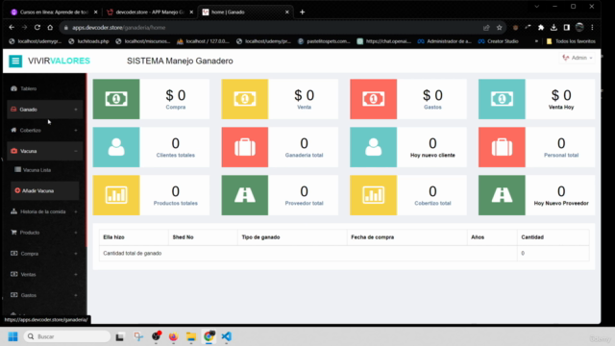The height and width of the screenshot is (346, 615).
Task: Click the Clientes totales person icon
Action: (x=116, y=147)
